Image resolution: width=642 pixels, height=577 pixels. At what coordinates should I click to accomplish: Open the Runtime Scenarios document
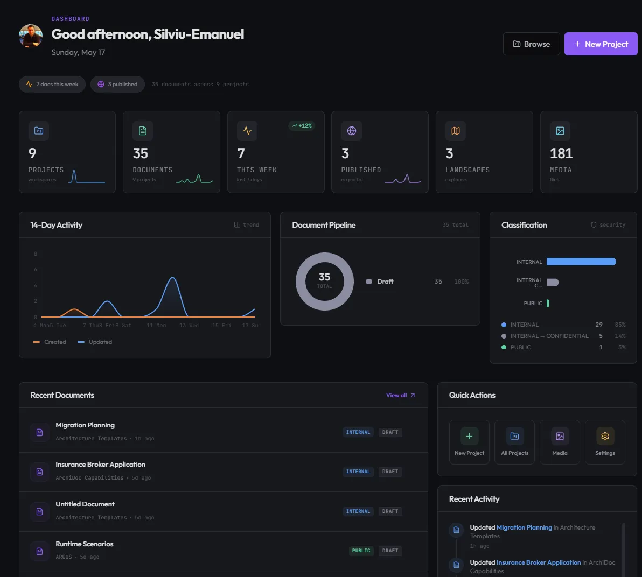[x=85, y=544]
